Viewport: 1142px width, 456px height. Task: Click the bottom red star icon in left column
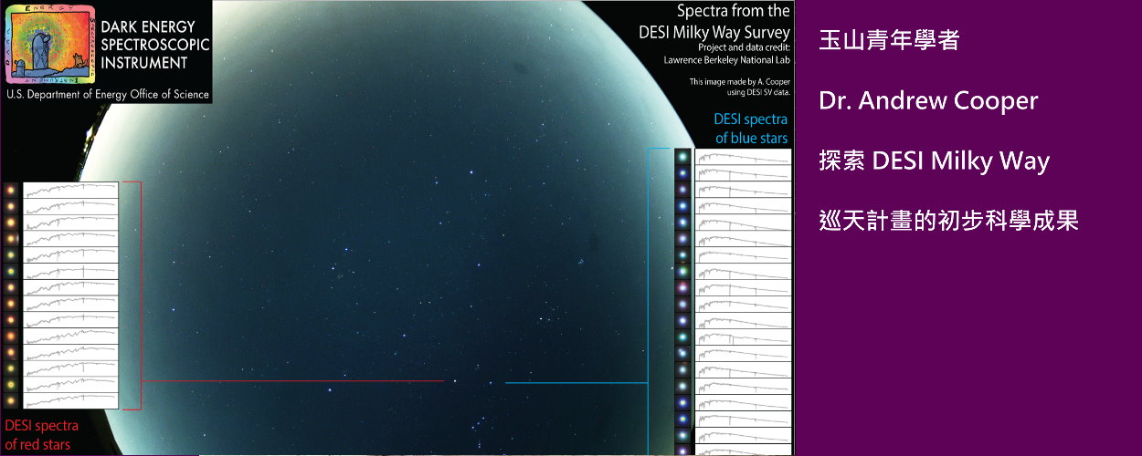pyautogui.click(x=11, y=400)
